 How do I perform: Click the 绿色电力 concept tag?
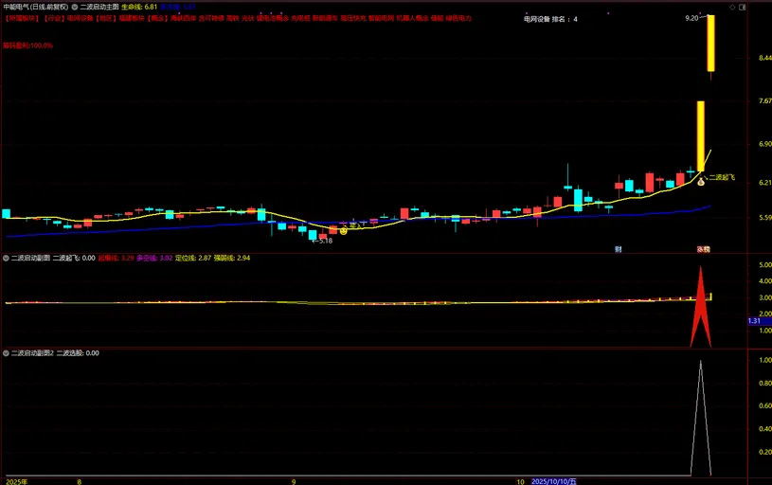point(458,18)
